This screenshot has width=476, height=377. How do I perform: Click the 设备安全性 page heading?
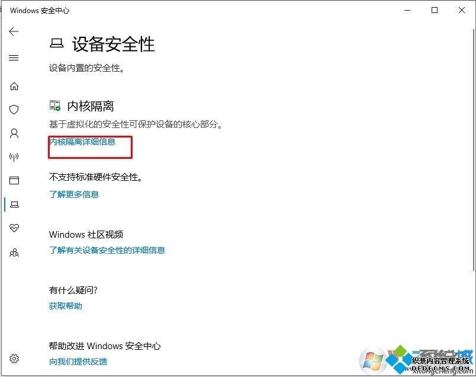(x=114, y=44)
